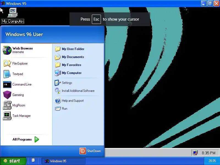
Task: Open the Command Line terminal icon
Action: point(7,84)
